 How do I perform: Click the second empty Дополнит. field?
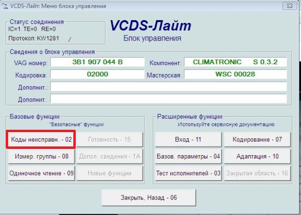(169, 99)
